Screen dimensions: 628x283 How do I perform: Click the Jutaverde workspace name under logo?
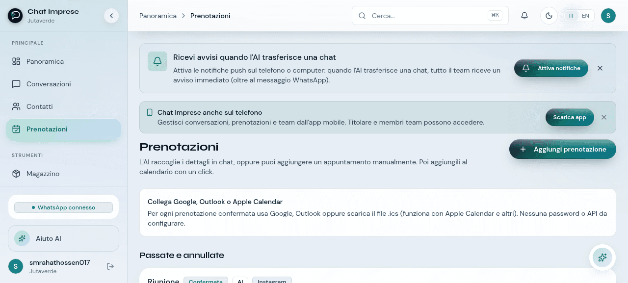(x=41, y=21)
